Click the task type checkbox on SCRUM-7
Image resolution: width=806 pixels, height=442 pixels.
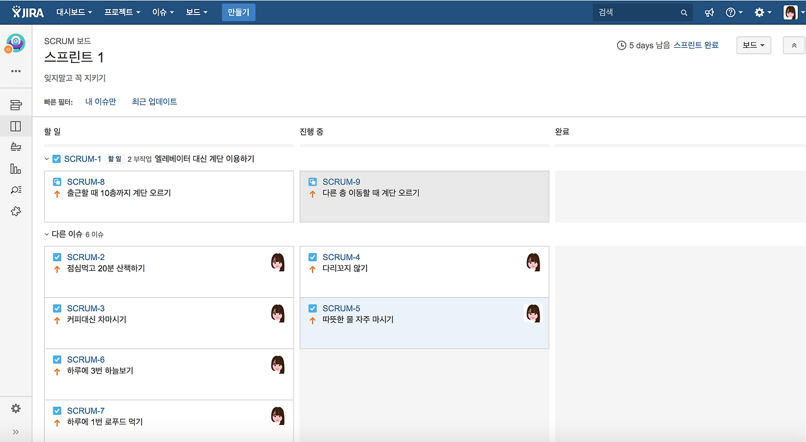(57, 411)
